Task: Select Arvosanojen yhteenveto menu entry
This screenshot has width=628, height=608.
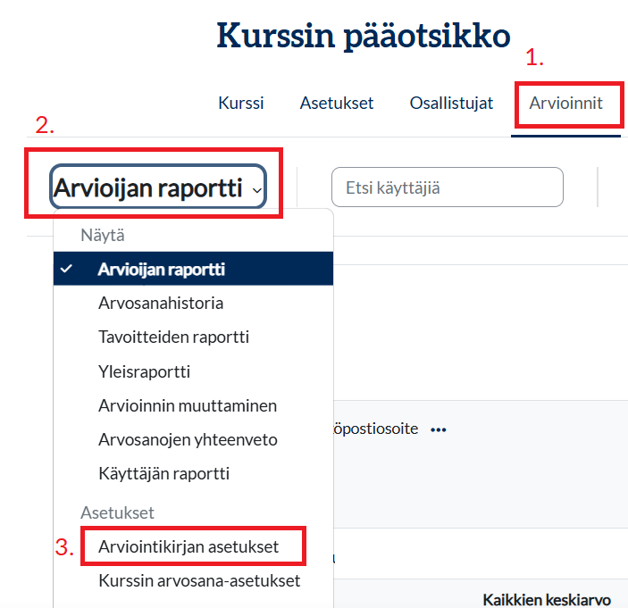Action: point(188,439)
